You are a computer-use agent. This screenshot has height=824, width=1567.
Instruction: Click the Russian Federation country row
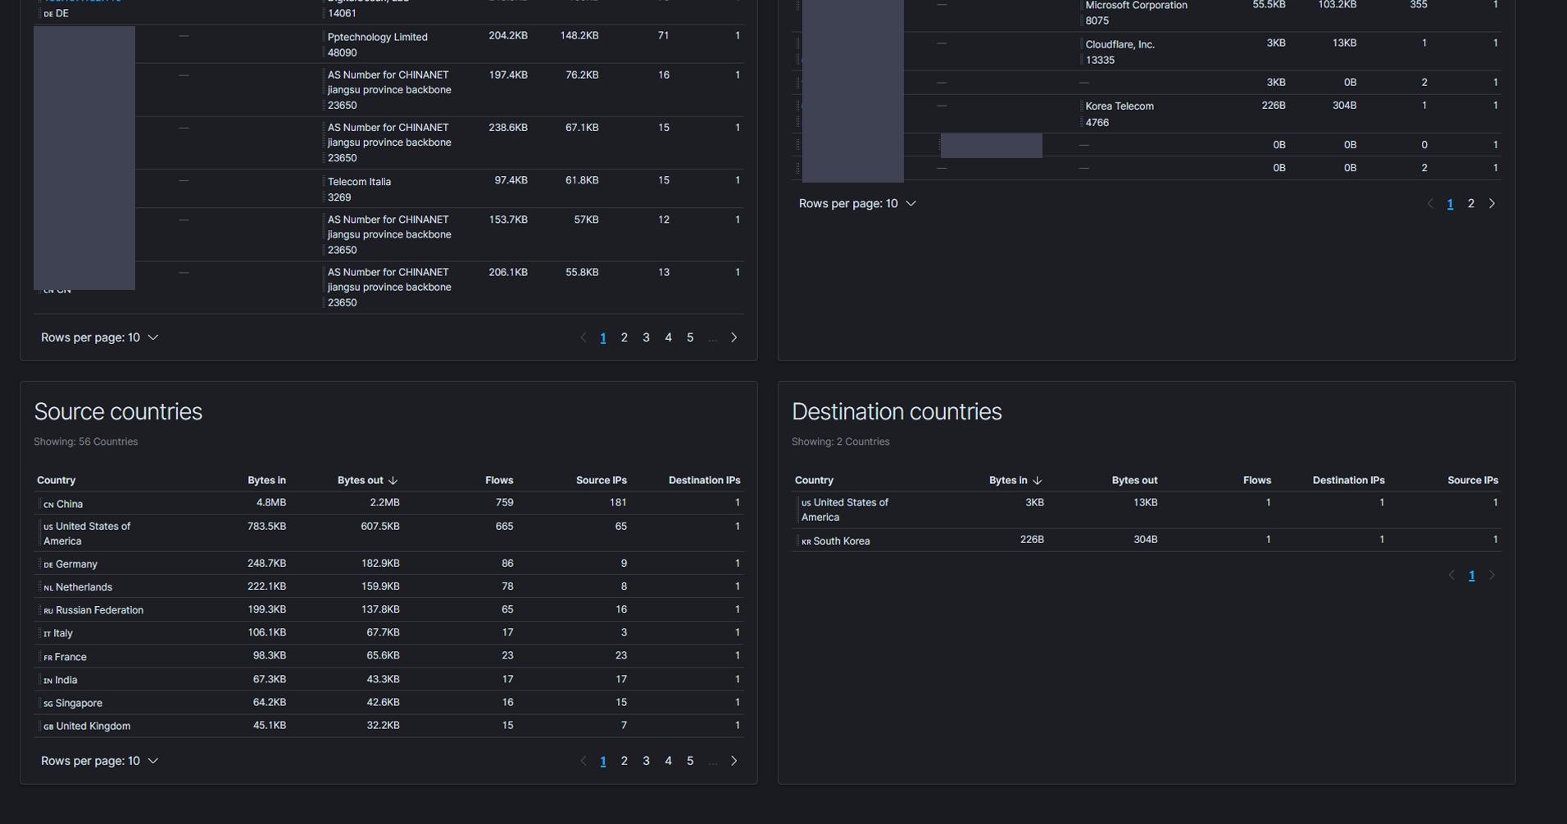(99, 610)
